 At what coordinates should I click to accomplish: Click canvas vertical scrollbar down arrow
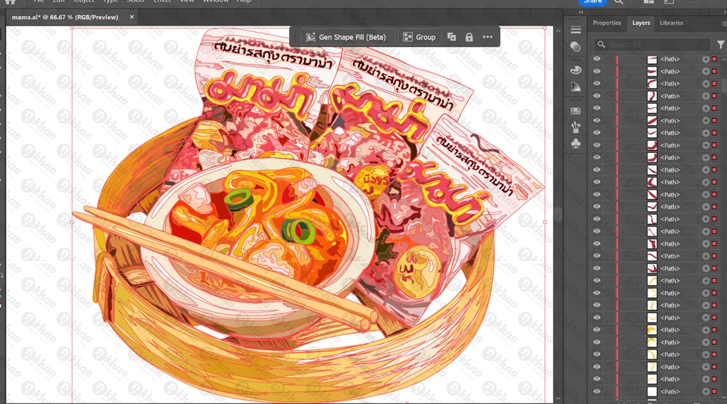(x=558, y=398)
